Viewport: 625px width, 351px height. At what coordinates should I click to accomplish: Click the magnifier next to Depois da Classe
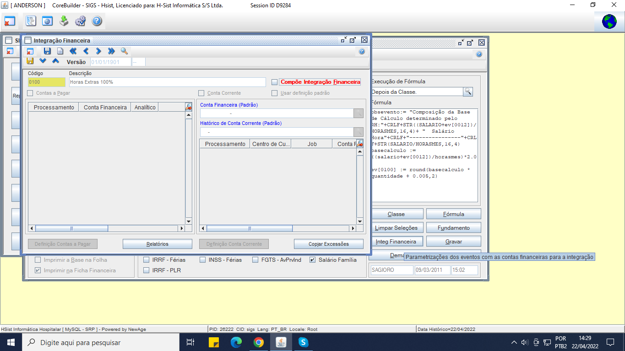pyautogui.click(x=468, y=92)
